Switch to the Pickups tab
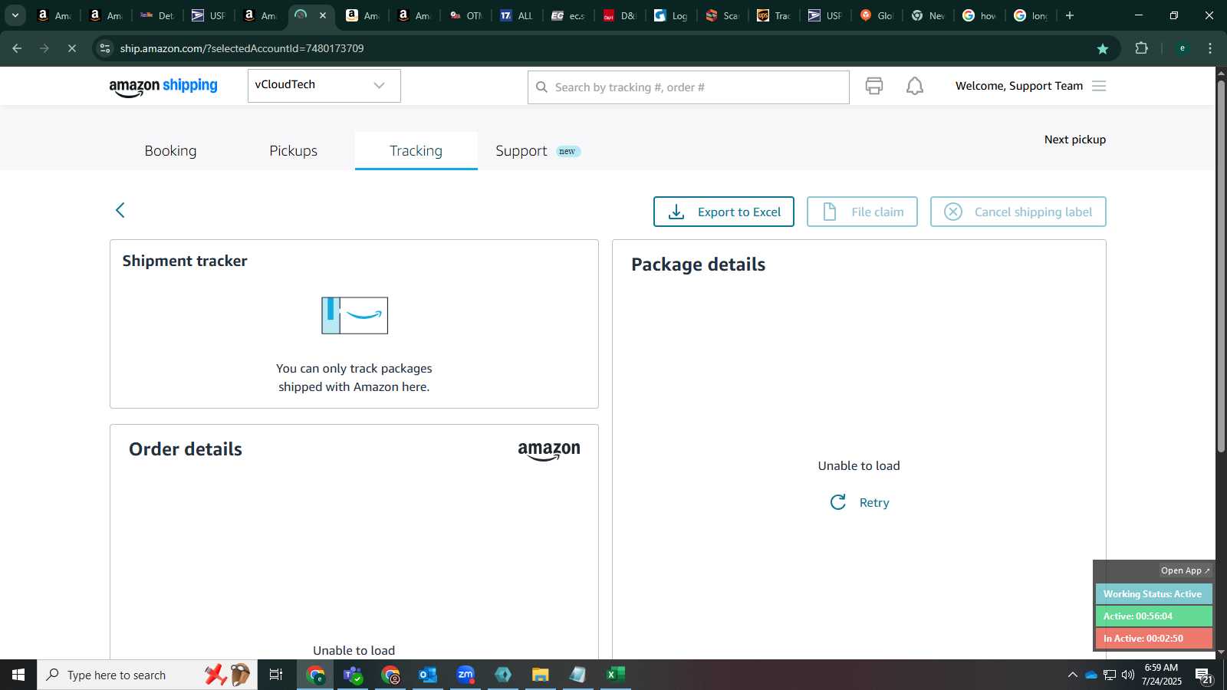Image resolution: width=1227 pixels, height=690 pixels. (x=293, y=151)
